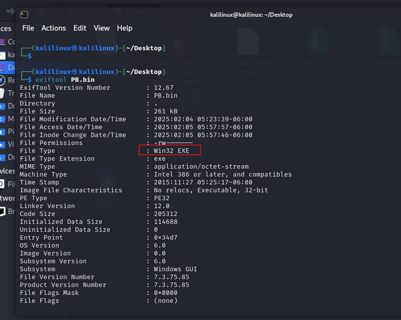401x320 pixels.
Task: Click the File Flags value '(none)'
Action: tap(165, 301)
